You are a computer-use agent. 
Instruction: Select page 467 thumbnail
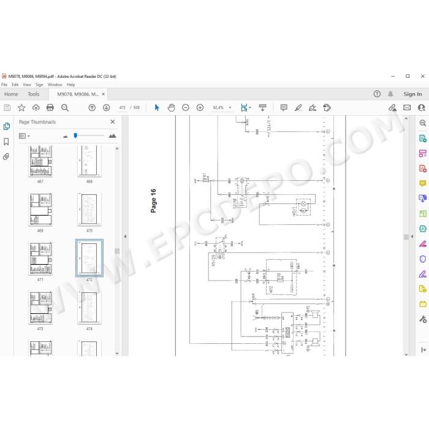tap(40, 161)
